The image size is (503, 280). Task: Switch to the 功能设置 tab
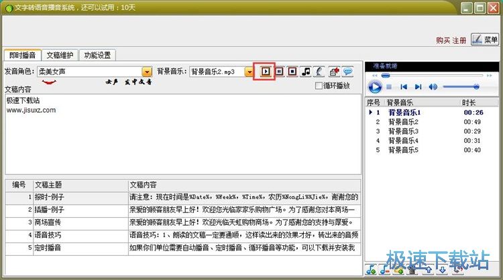click(97, 55)
